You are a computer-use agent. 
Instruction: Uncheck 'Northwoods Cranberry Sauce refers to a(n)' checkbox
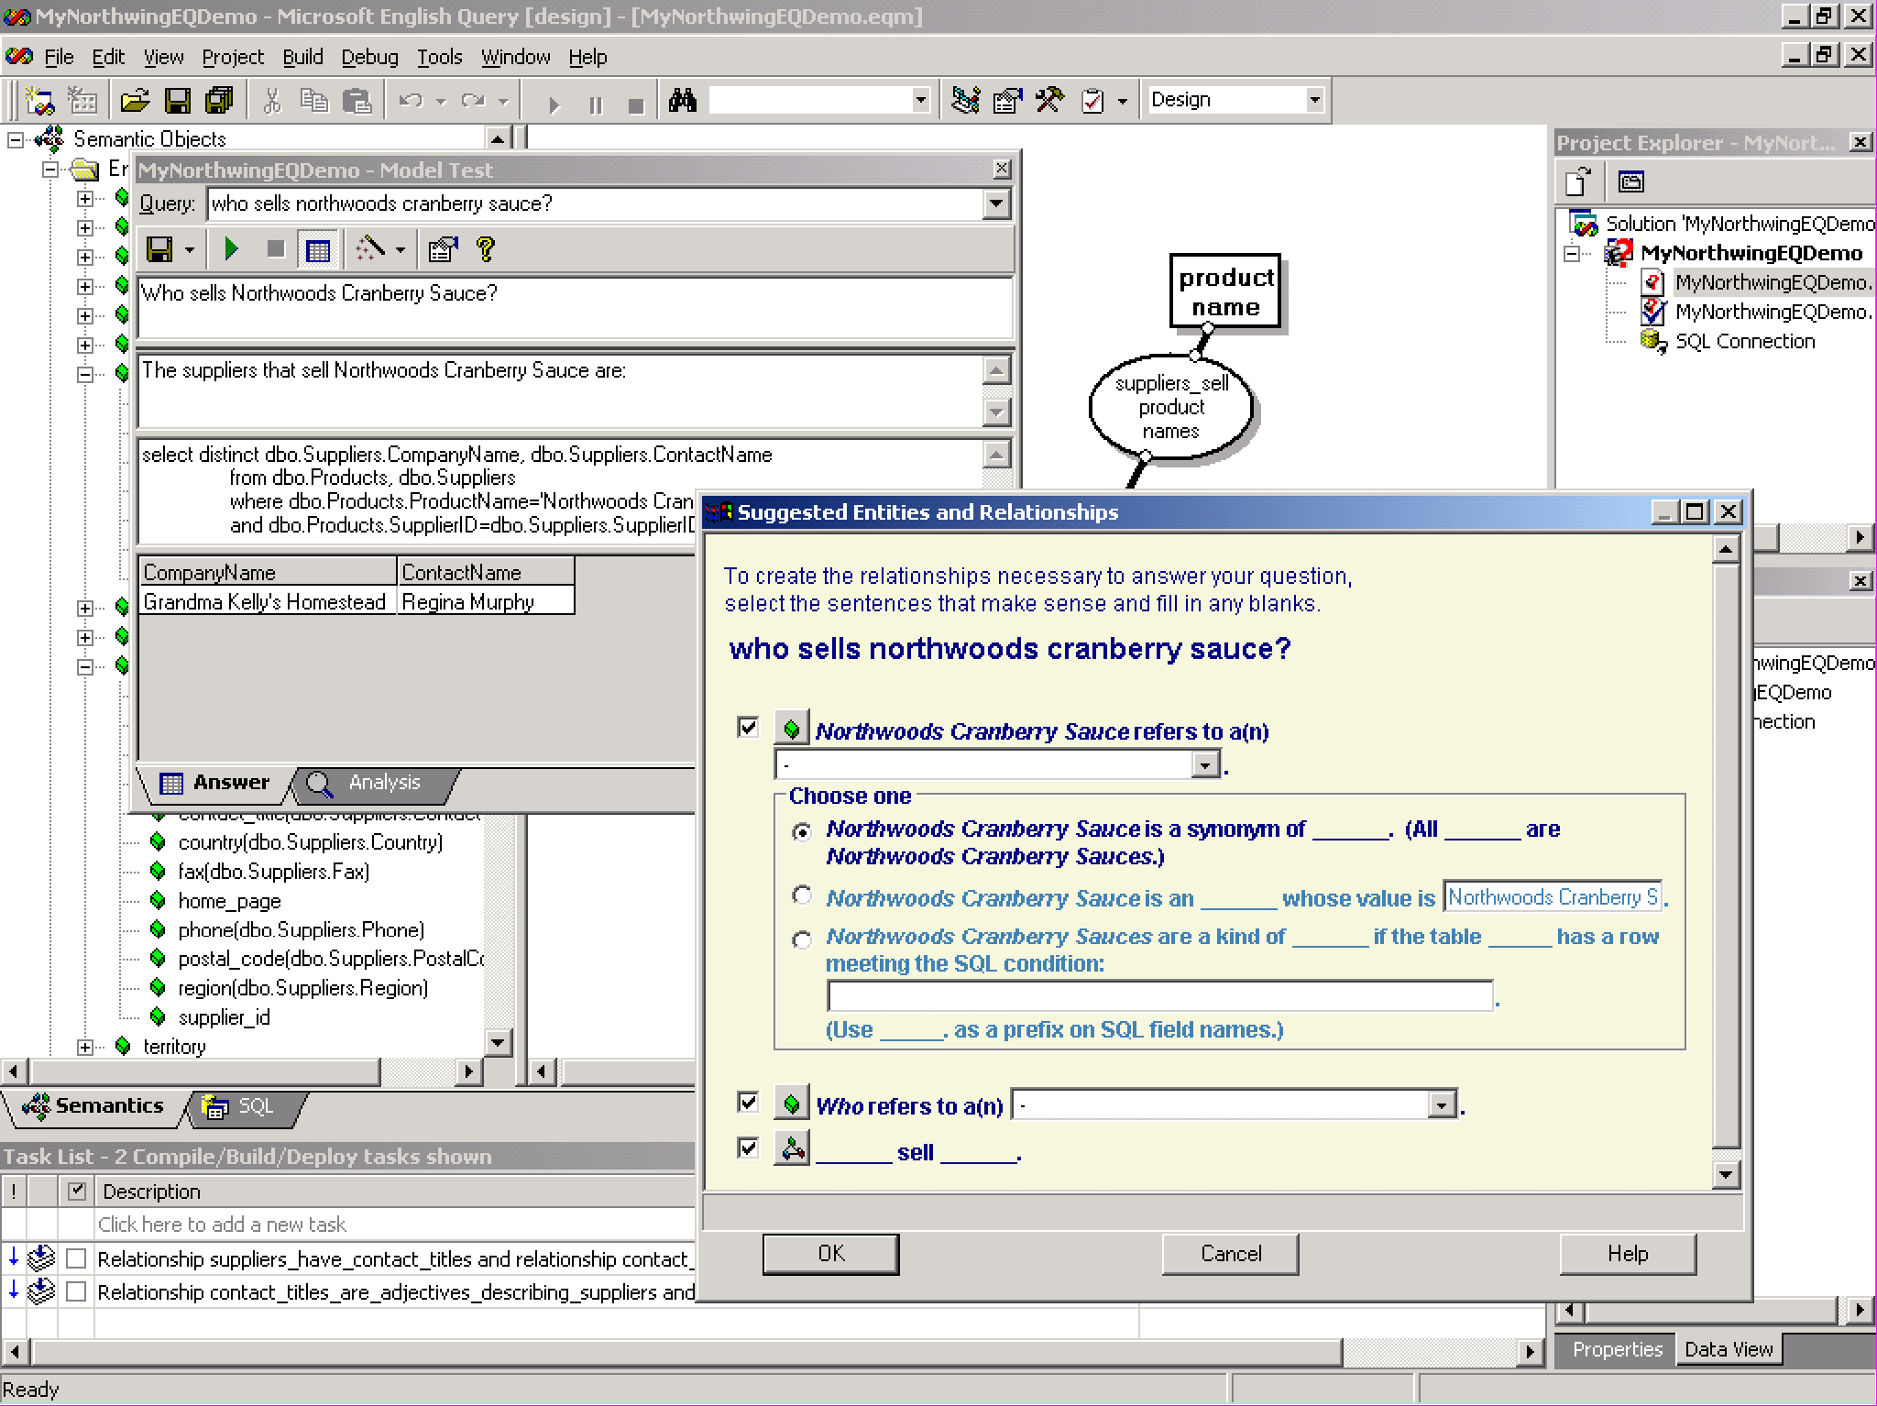click(748, 728)
